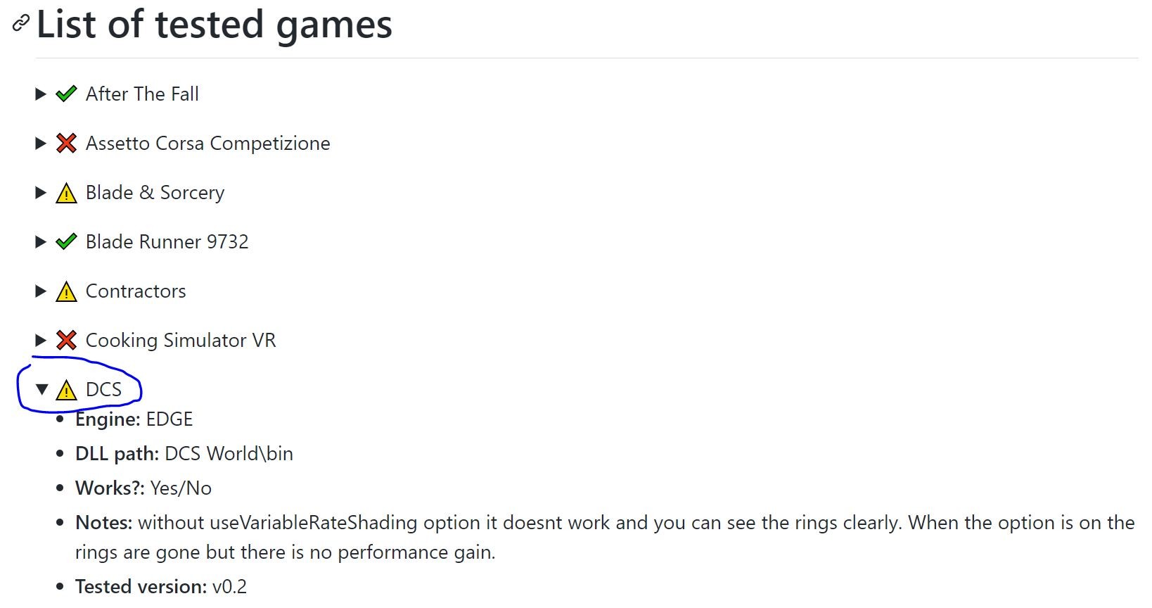Expand the After The Fall entry arrow
The image size is (1152, 608).
pyautogui.click(x=41, y=94)
